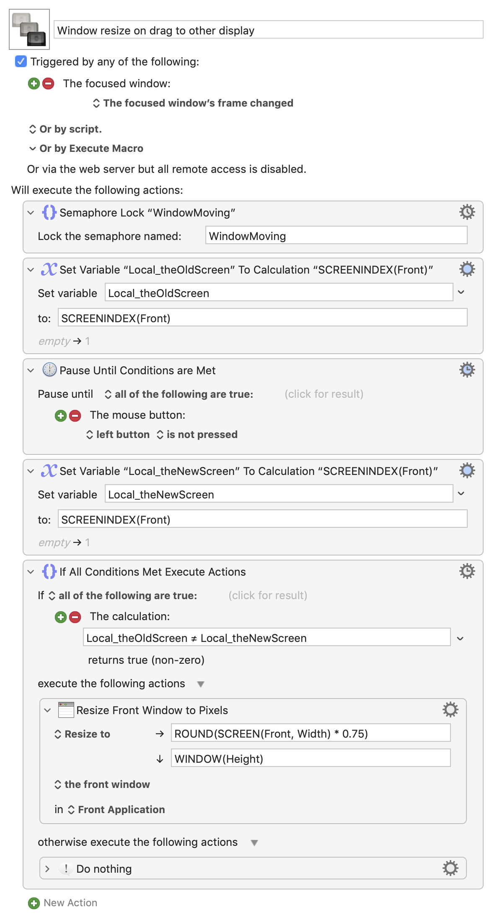Image resolution: width=492 pixels, height=918 pixels.
Task: Open gear menu for Resize Front Window action
Action: tap(450, 709)
